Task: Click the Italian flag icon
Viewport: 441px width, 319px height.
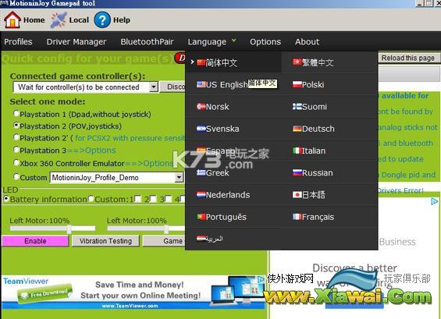Action: (297, 151)
